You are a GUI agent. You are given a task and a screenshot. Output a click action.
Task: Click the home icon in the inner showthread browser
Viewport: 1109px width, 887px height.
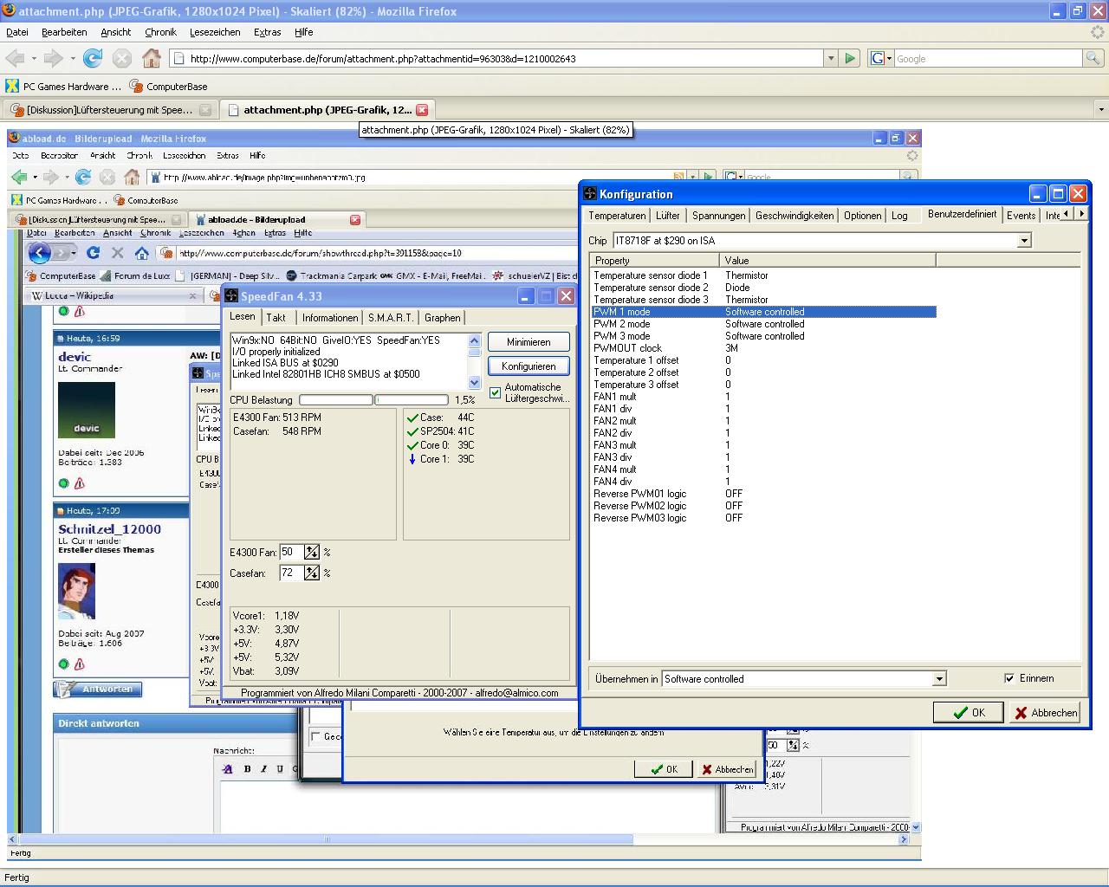[x=141, y=253]
